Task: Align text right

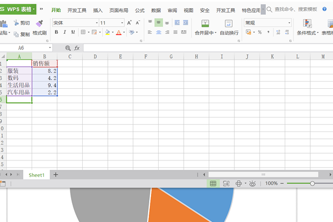Action: (x=168, y=32)
